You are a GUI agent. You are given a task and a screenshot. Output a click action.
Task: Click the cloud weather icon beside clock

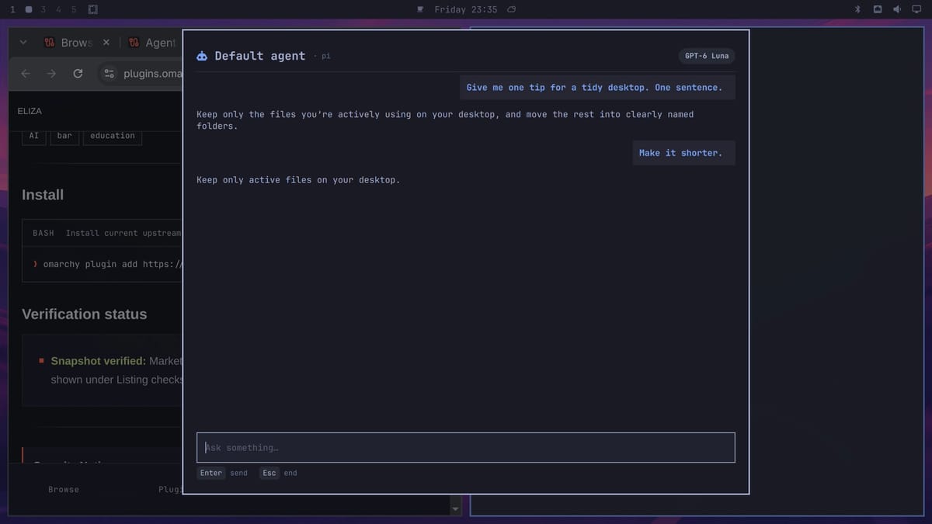(511, 9)
